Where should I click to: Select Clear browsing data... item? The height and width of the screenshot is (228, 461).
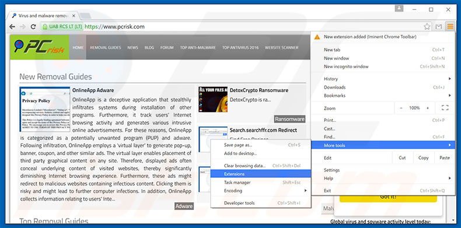(260, 166)
